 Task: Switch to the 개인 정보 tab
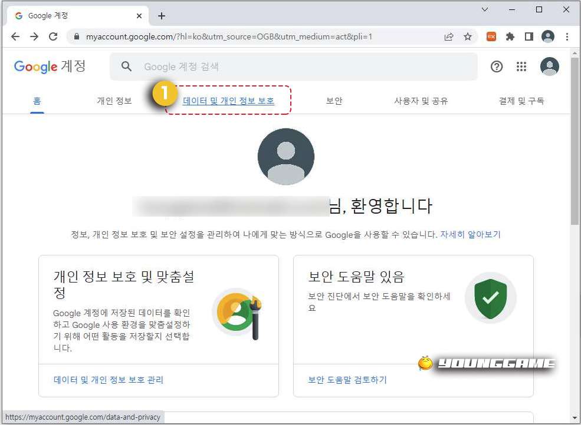point(114,101)
